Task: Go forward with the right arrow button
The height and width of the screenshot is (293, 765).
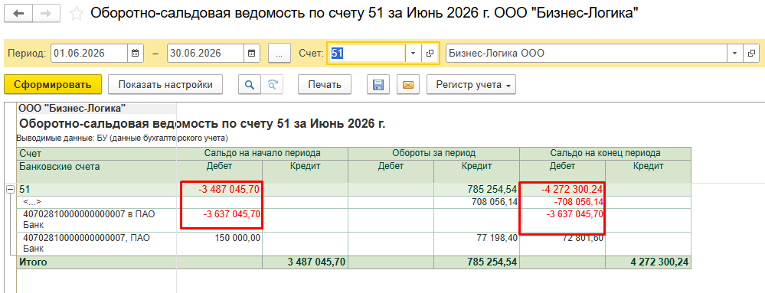Action: (x=47, y=13)
